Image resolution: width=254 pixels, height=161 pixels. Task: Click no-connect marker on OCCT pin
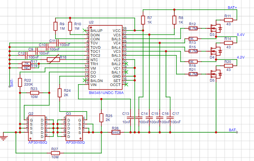126,84
